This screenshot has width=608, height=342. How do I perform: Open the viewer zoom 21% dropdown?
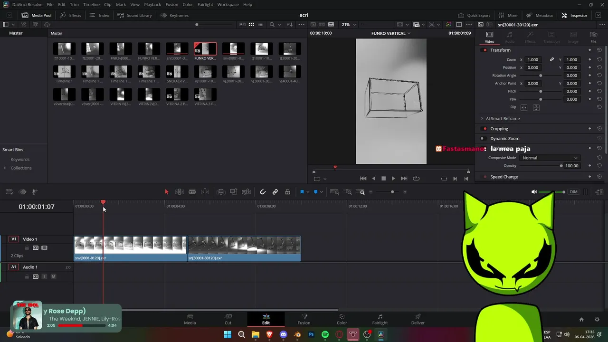[x=349, y=24]
